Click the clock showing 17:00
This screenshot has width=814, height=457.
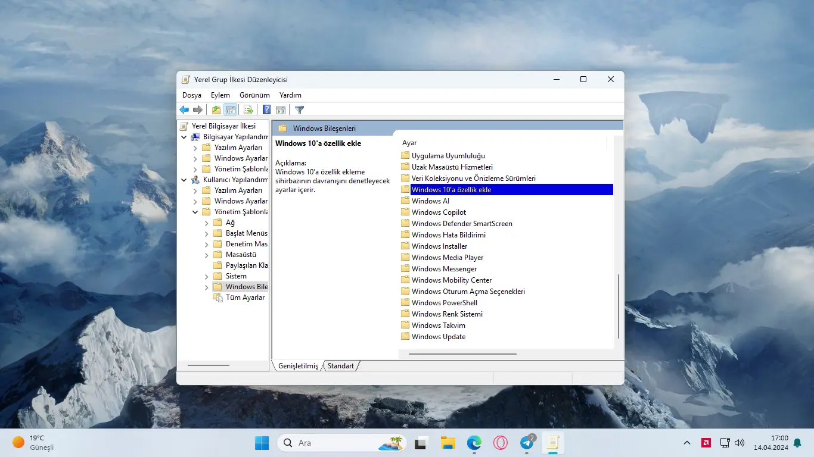(771, 443)
